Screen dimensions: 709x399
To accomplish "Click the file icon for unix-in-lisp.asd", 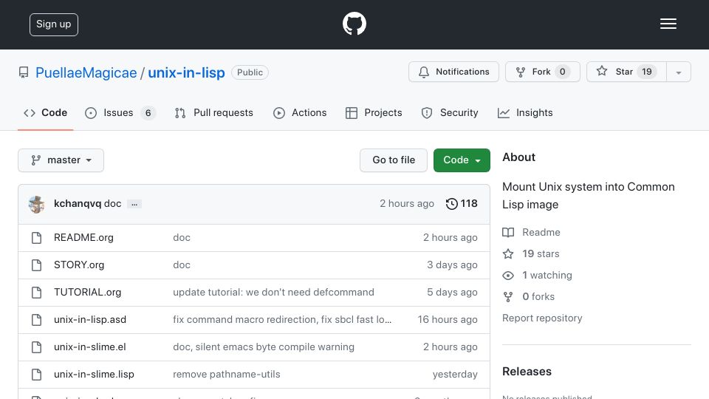I will coord(37,320).
